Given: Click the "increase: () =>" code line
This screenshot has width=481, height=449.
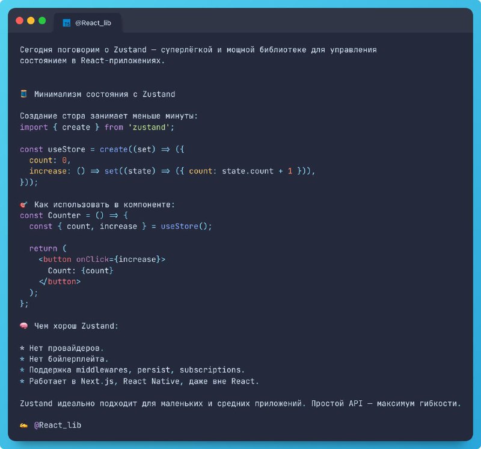Looking at the screenshot, I should coord(172,171).
